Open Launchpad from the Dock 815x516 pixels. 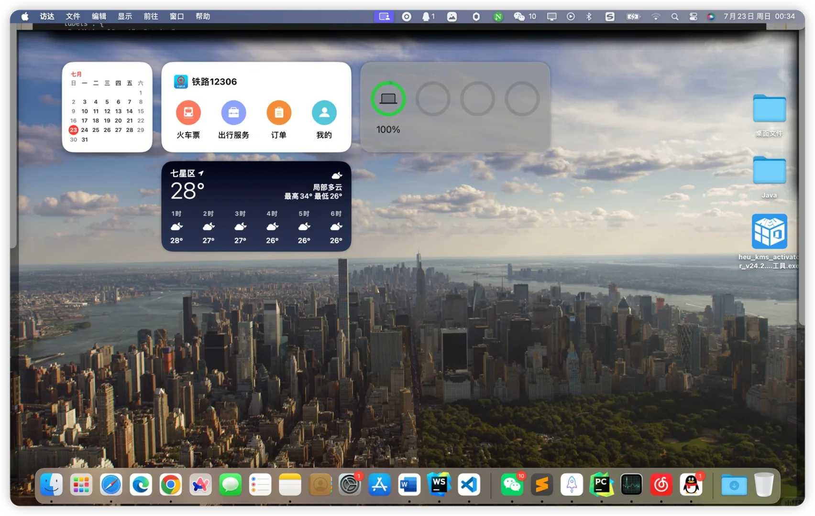(x=81, y=485)
